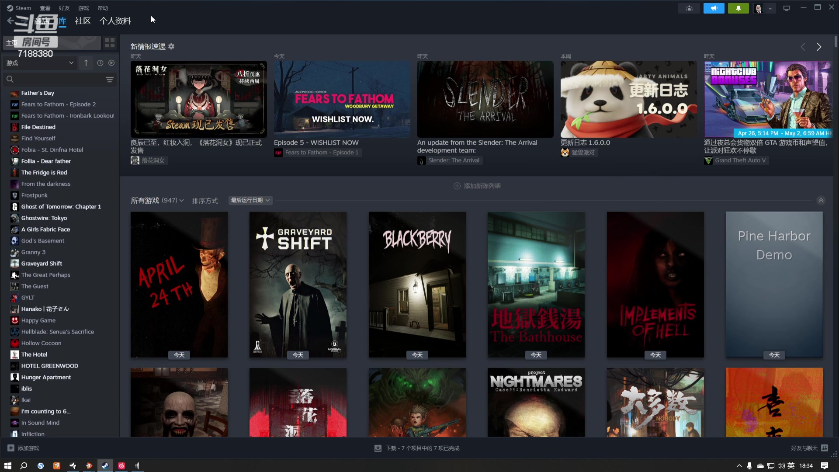The image size is (839, 472).
Task: Click the Steam taskbar icon
Action: click(x=105, y=466)
